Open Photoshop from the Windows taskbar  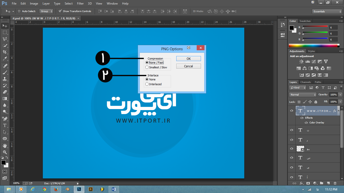79,189
